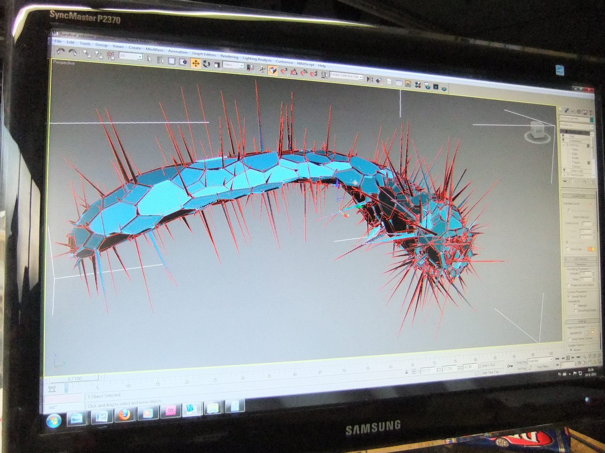Activate the Select and Rotate tool

(x=206, y=64)
